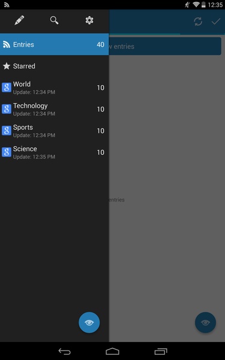Tap the RSS notification icon in status bar
This screenshot has height=360, width=225.
[7, 5]
